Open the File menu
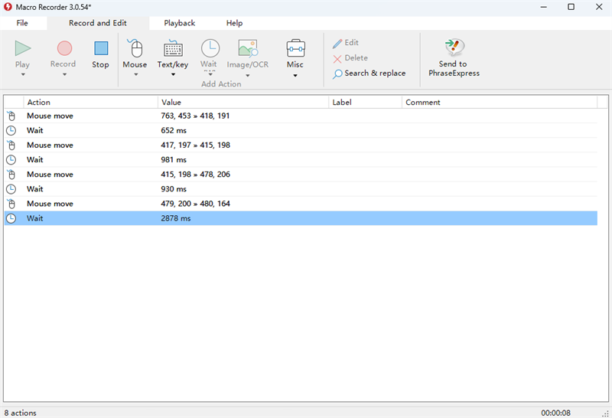 click(x=22, y=23)
